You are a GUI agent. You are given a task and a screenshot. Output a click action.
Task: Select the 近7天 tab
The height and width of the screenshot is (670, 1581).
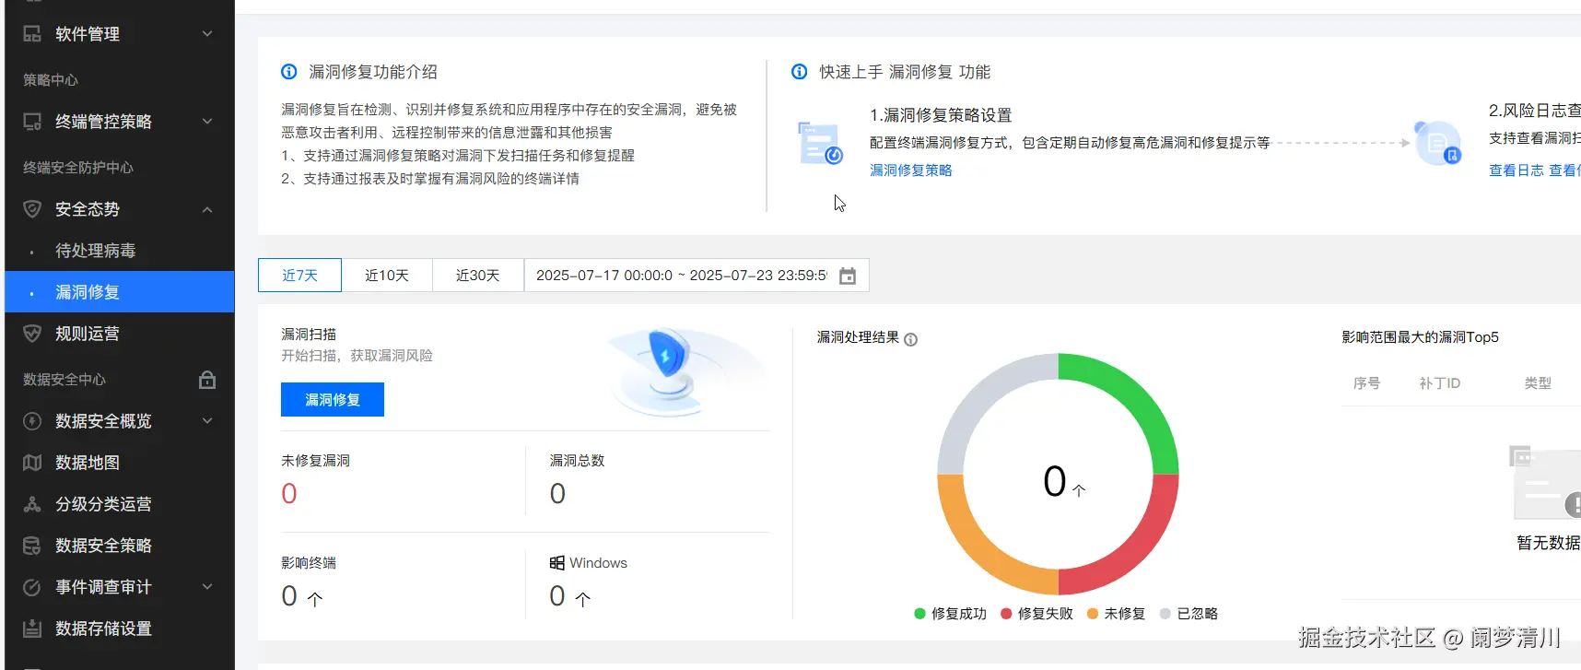pos(299,276)
